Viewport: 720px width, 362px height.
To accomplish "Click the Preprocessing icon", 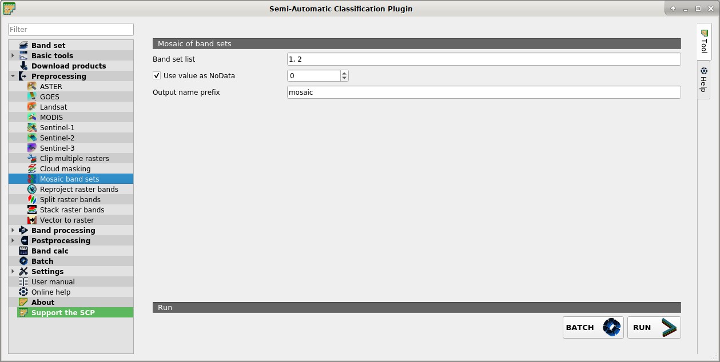I will coord(23,76).
